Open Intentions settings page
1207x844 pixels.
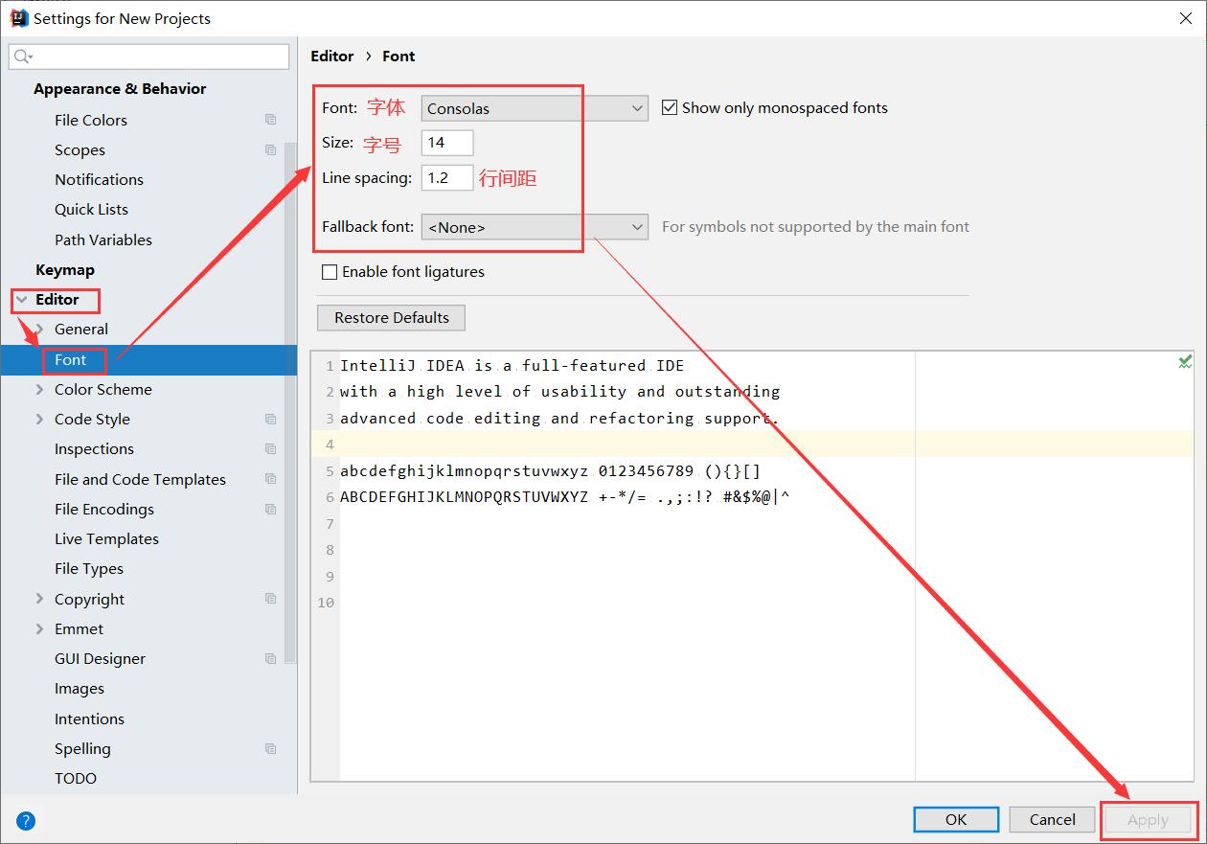[x=89, y=719]
